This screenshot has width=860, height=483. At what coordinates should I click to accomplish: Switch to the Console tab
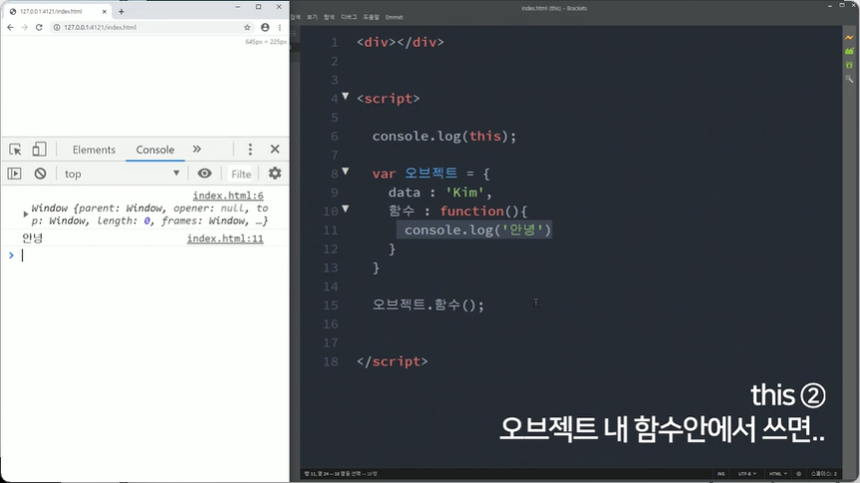(155, 149)
